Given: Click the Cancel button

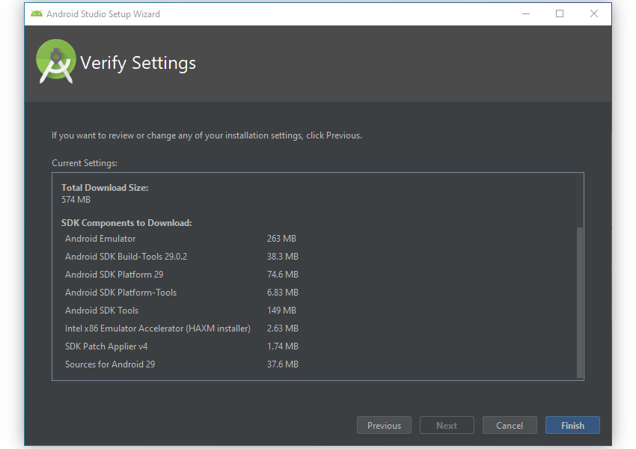Looking at the screenshot, I should click(510, 425).
